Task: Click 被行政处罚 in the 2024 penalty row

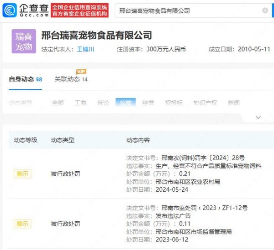Action: point(65,173)
